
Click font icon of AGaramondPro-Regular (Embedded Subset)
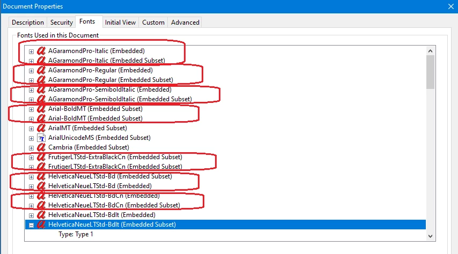(41, 80)
